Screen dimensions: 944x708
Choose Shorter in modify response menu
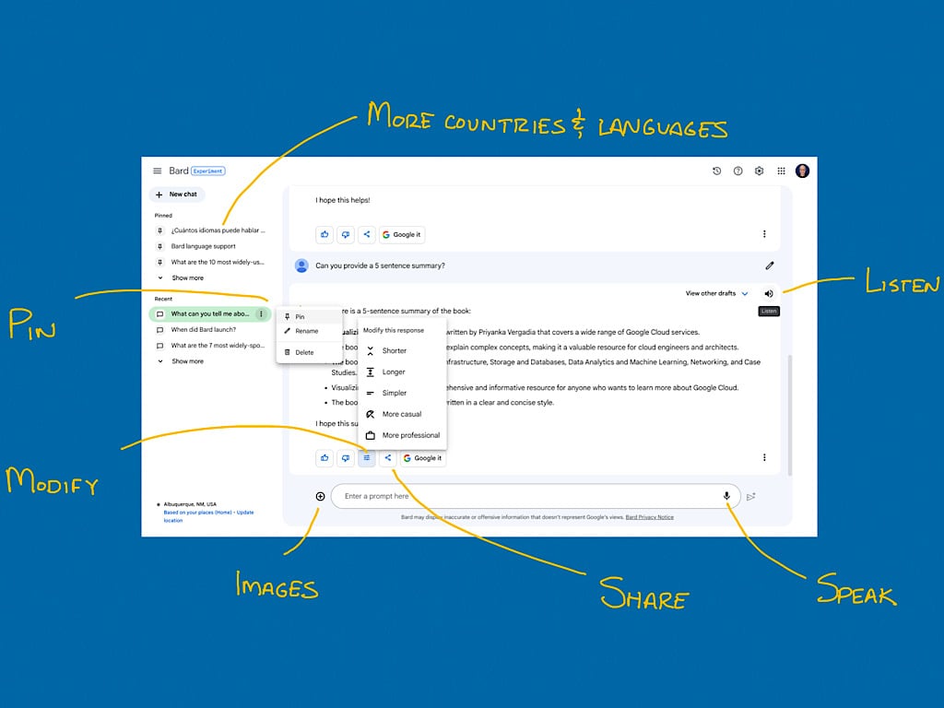pos(402,351)
